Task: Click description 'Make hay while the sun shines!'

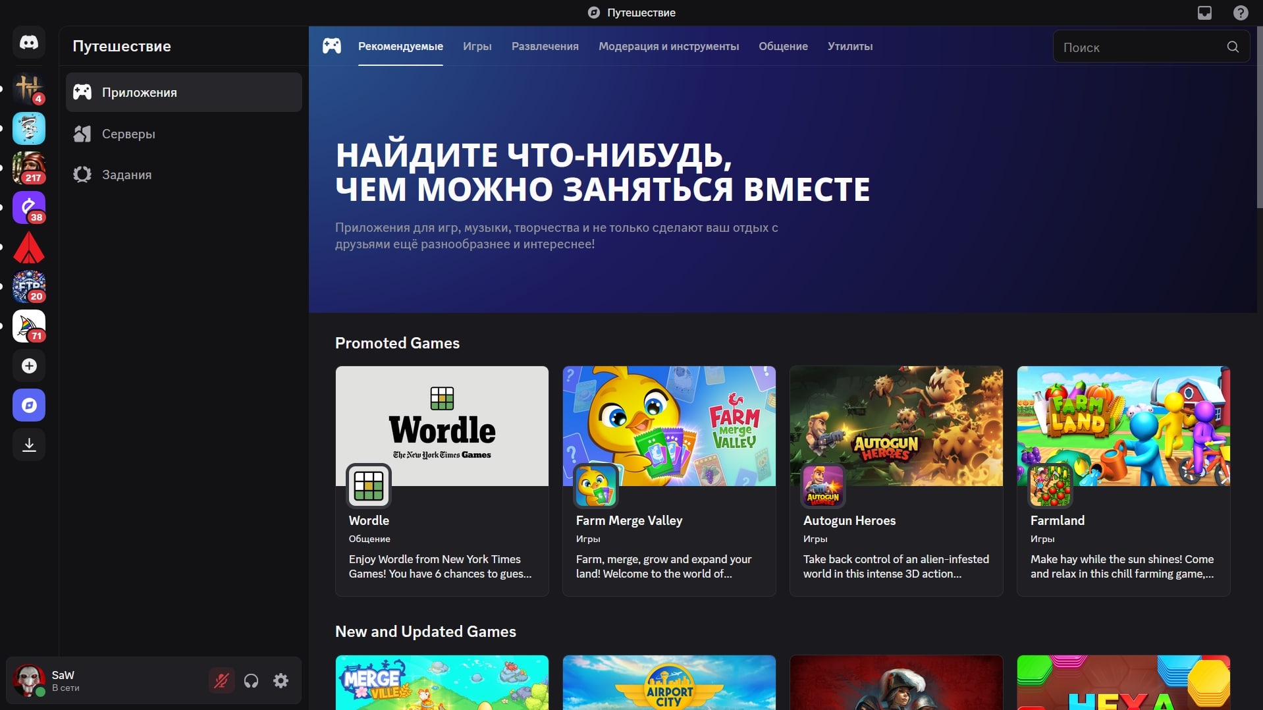Action: coord(1106,559)
